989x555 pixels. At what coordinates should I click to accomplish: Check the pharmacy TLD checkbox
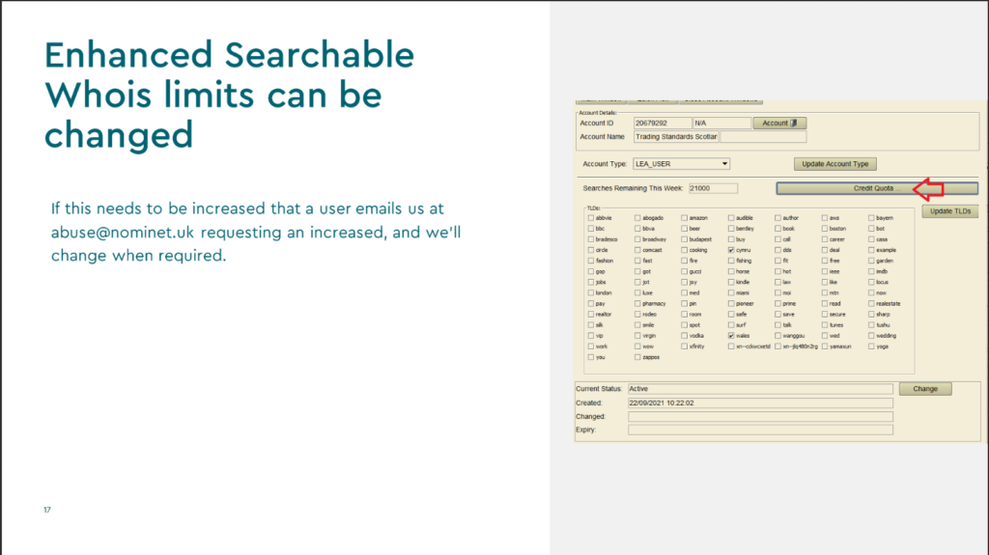tap(637, 303)
